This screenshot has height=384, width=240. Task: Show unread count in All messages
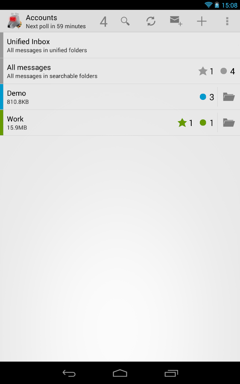coord(228,71)
